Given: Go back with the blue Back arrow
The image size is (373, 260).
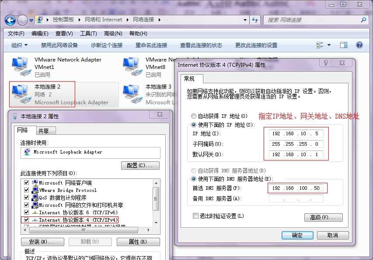Looking at the screenshot, I should (10, 20).
